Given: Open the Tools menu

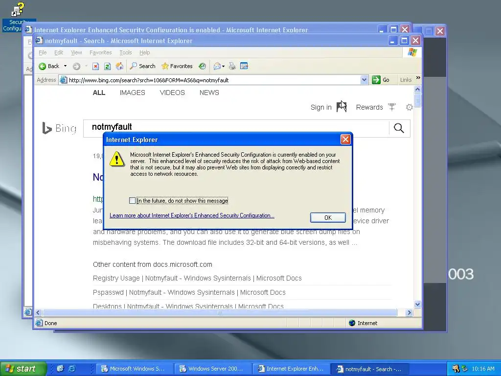Looking at the screenshot, I should click(x=126, y=52).
